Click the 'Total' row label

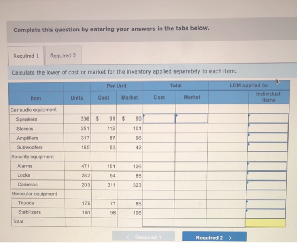[x=18, y=221]
